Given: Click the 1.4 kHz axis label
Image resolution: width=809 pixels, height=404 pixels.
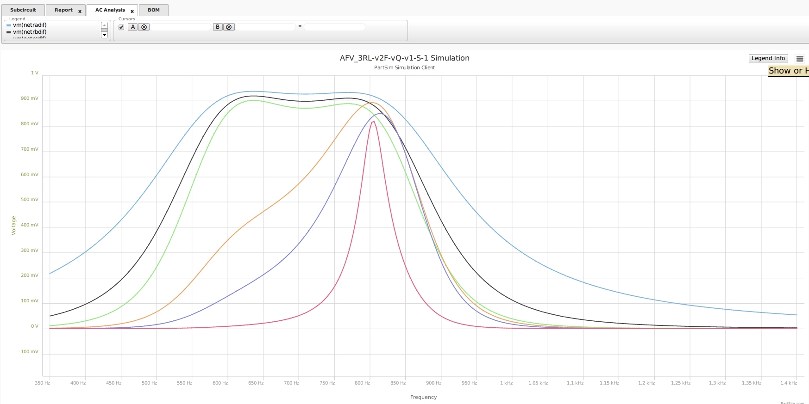Looking at the screenshot, I should coord(789,383).
